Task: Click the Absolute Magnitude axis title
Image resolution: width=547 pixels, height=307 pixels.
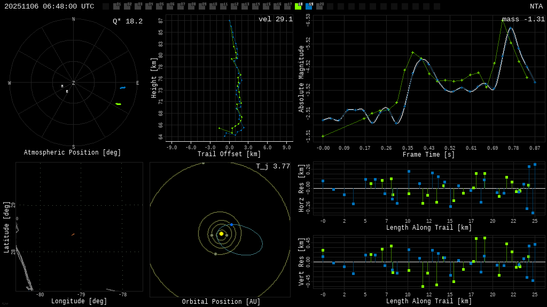Action: pyautogui.click(x=301, y=79)
